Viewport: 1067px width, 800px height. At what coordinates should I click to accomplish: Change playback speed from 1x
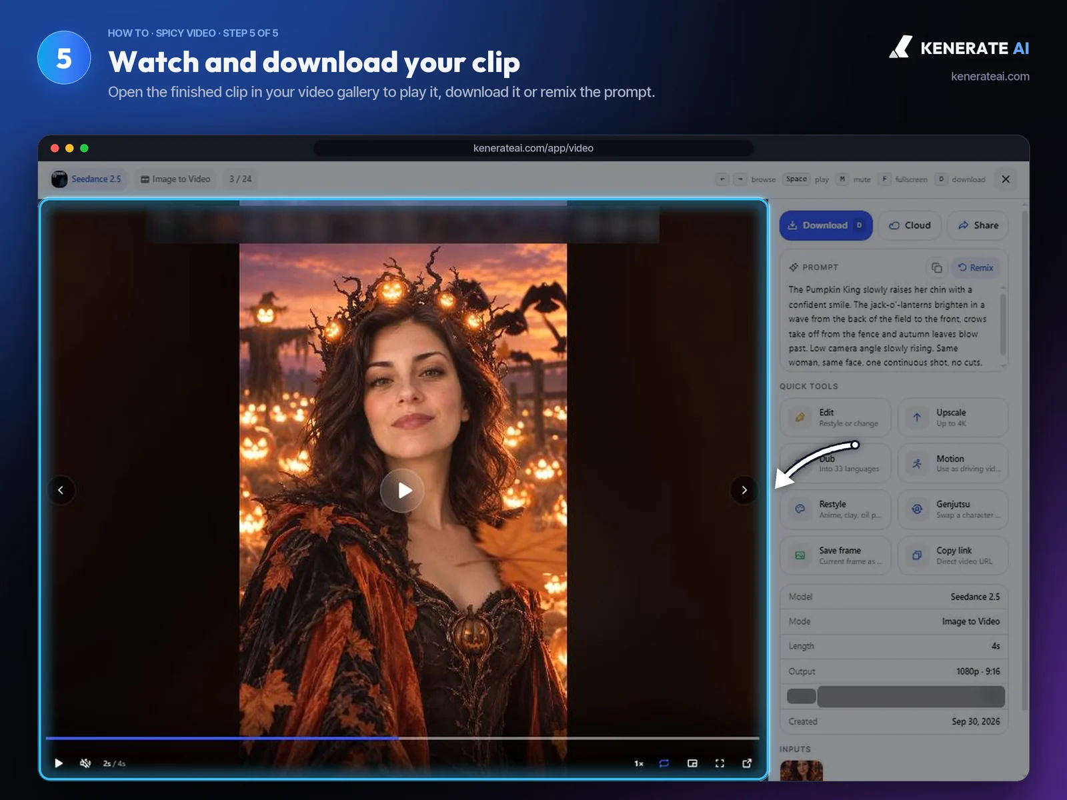coord(639,763)
